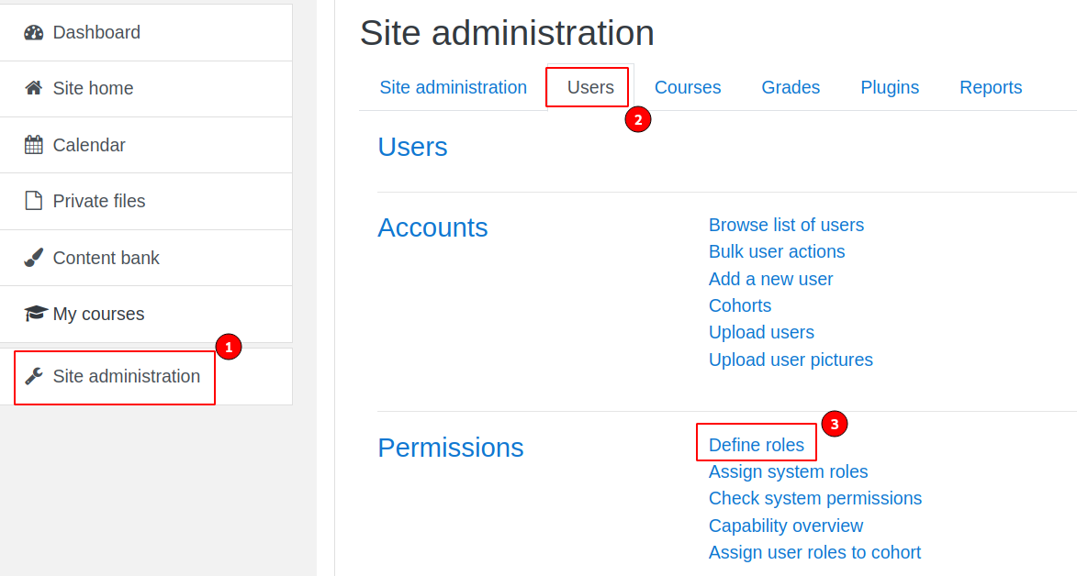
Task: Click the Bulk user actions link
Action: pyautogui.click(x=776, y=251)
